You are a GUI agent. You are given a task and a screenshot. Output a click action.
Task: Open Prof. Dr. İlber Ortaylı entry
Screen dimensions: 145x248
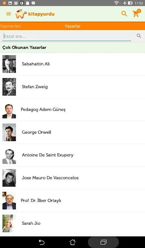click(x=72, y=201)
